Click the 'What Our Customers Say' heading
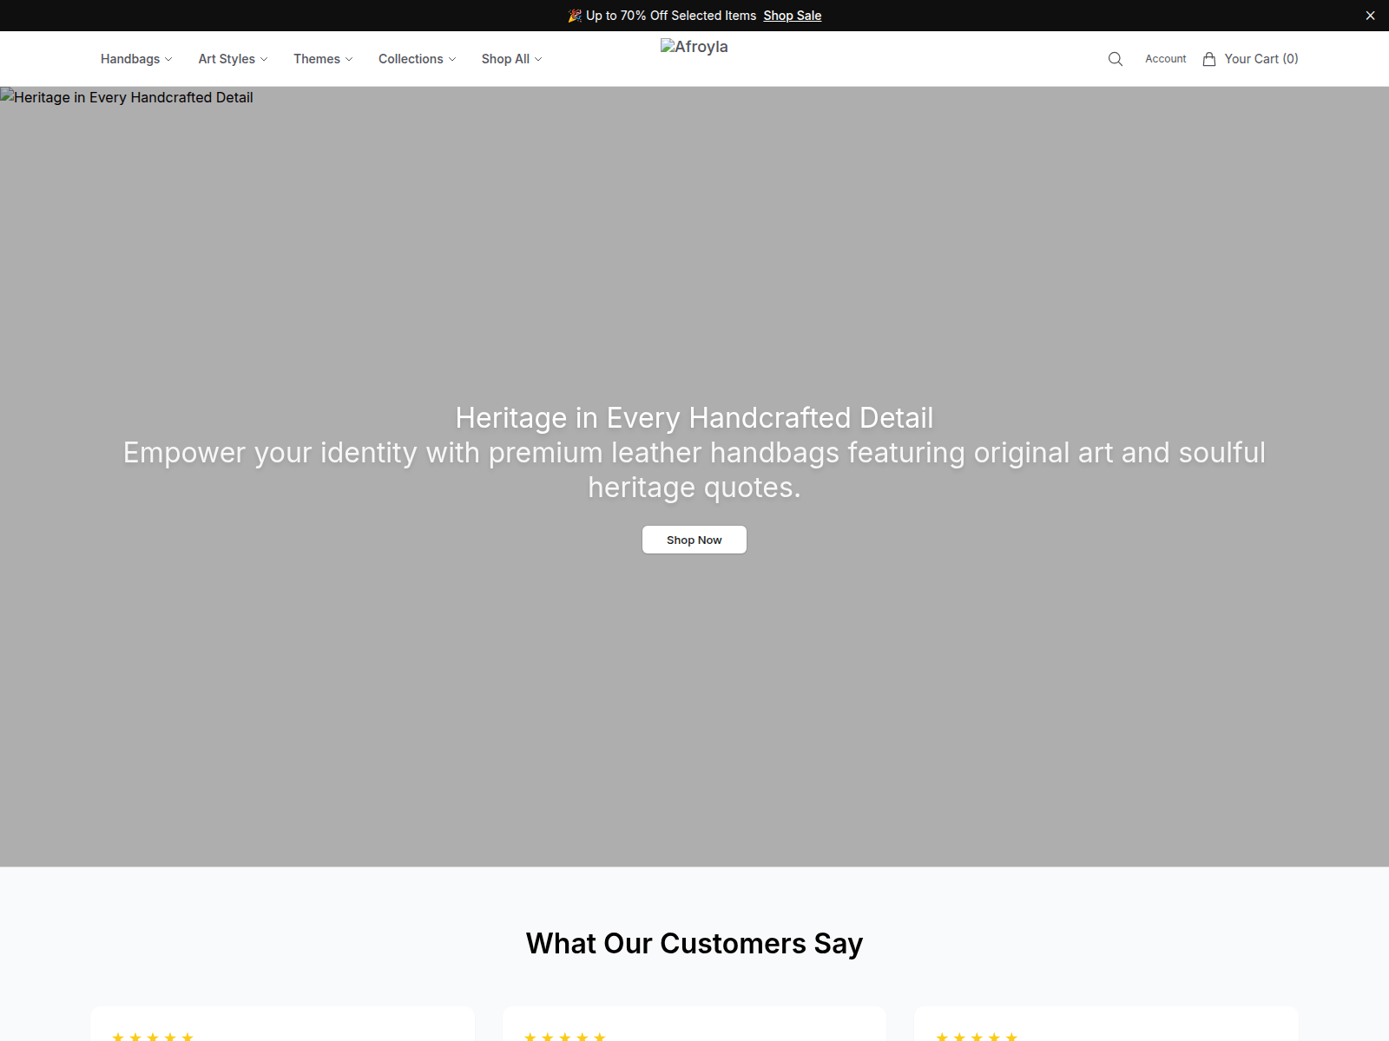This screenshot has width=1389, height=1041. (x=694, y=943)
